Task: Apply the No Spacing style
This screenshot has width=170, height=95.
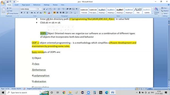Action: 93,11
